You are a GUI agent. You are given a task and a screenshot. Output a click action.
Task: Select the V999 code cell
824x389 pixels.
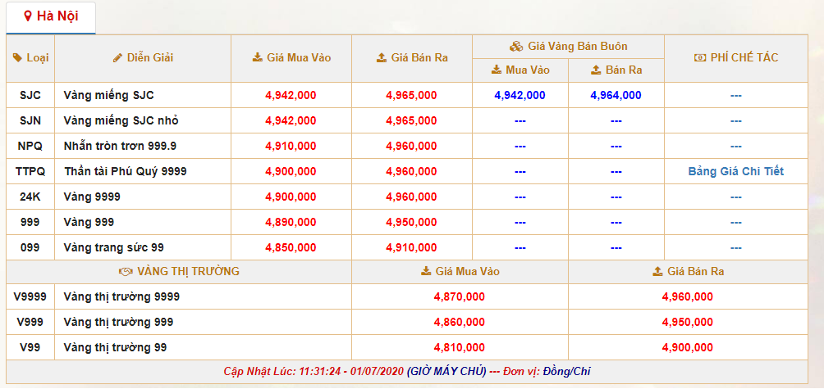(30, 322)
